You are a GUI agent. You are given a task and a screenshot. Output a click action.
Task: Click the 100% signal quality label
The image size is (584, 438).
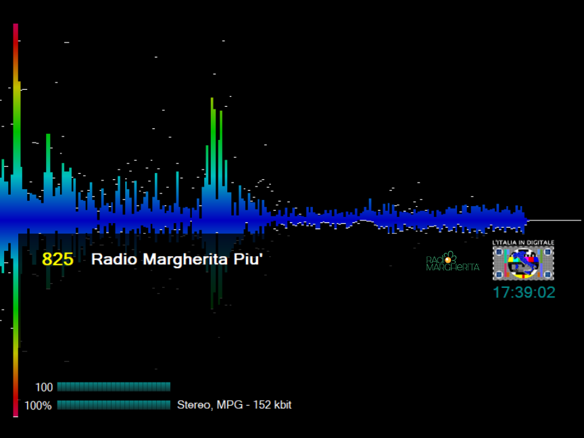38,406
